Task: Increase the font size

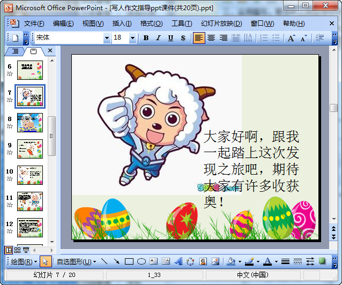Action: pyautogui.click(x=292, y=38)
